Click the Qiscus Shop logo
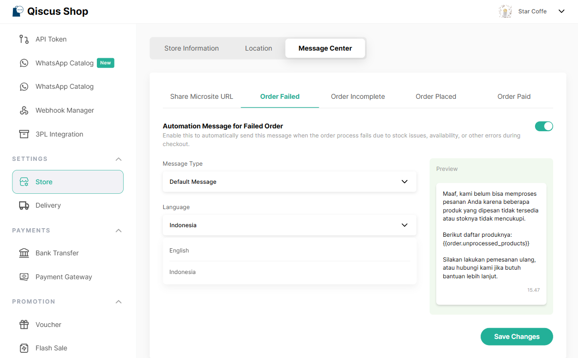 (x=50, y=11)
